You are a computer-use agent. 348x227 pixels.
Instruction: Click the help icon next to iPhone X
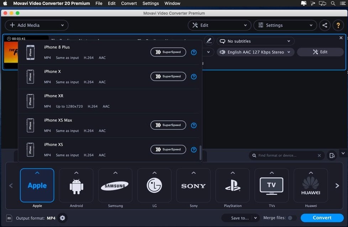pyautogui.click(x=194, y=77)
